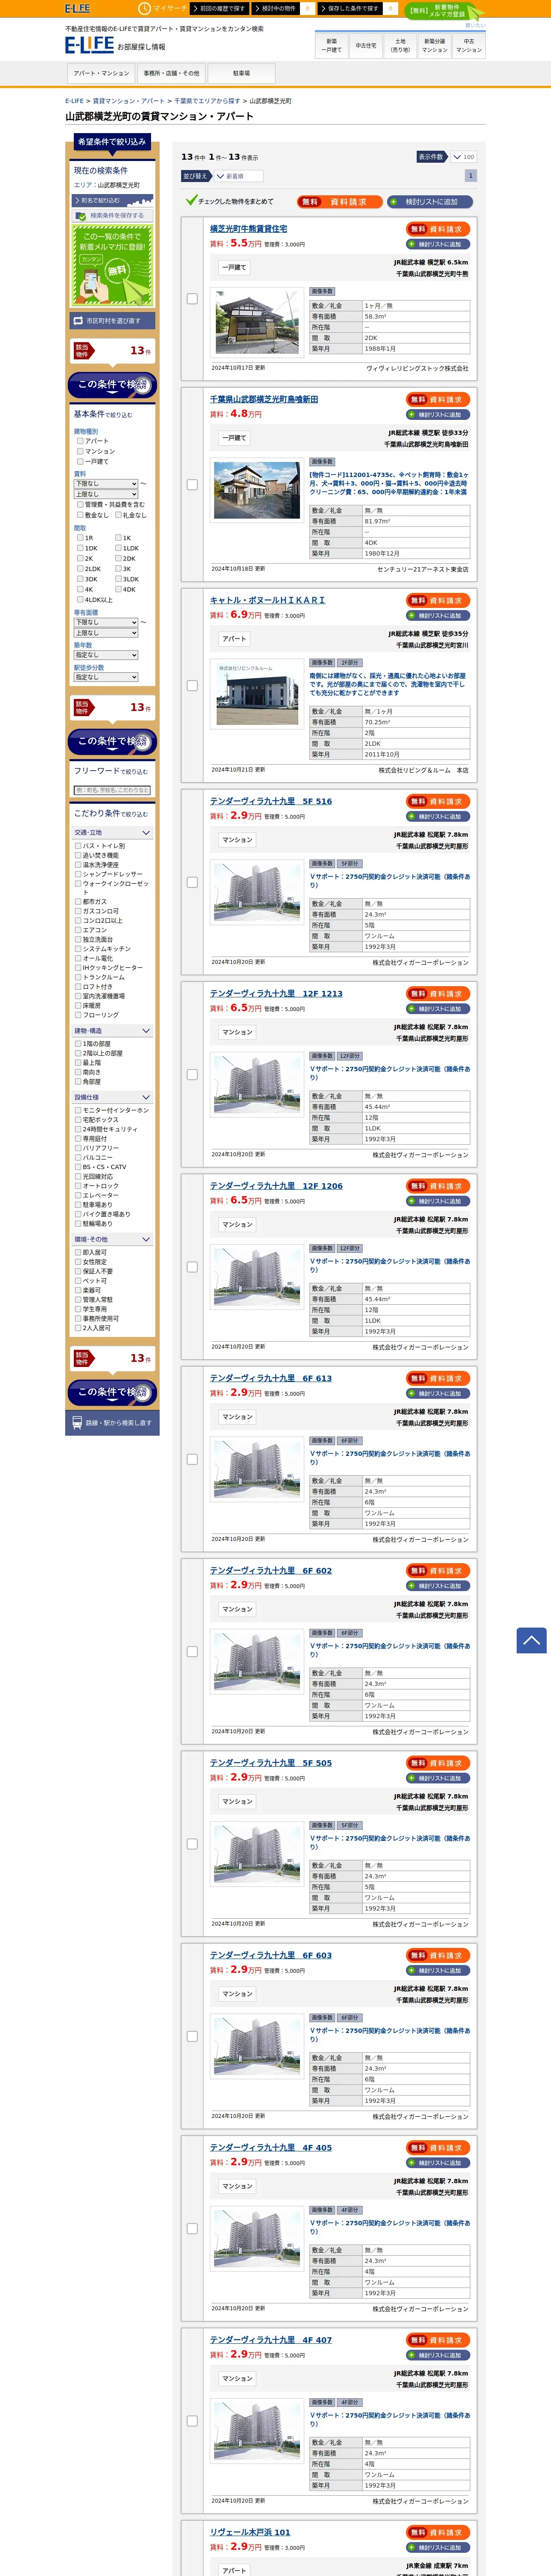Click 資料請求 button for 横芝光町牛熊賃貸住宅
The image size is (551, 2576).
tap(438, 229)
